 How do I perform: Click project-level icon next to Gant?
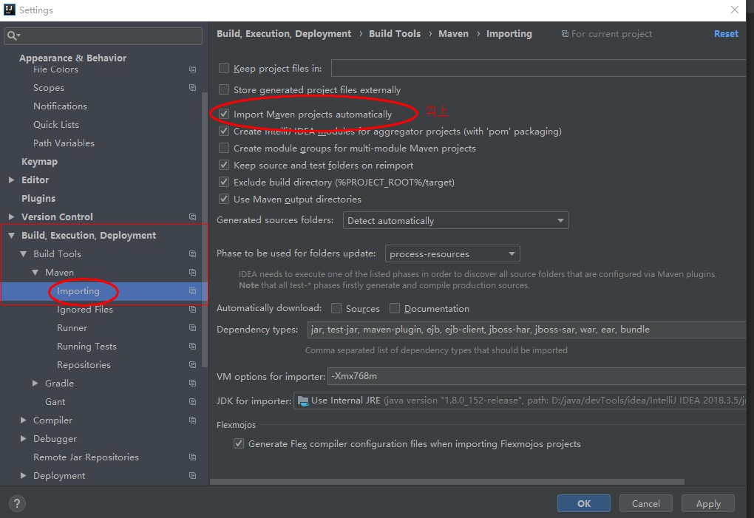pyautogui.click(x=192, y=402)
